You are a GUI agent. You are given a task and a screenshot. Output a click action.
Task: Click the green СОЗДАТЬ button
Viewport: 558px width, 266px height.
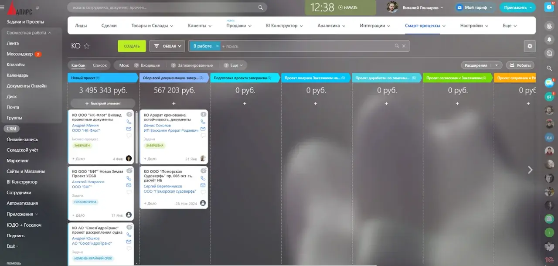pos(132,46)
